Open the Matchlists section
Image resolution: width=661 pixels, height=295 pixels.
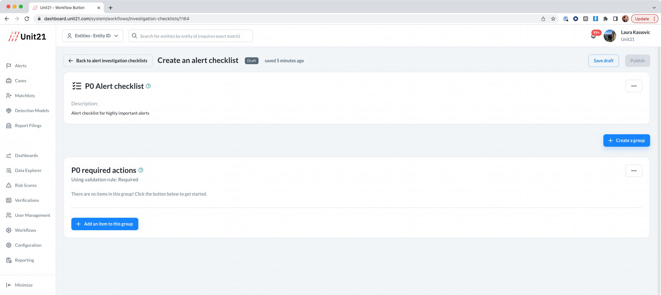coord(25,95)
